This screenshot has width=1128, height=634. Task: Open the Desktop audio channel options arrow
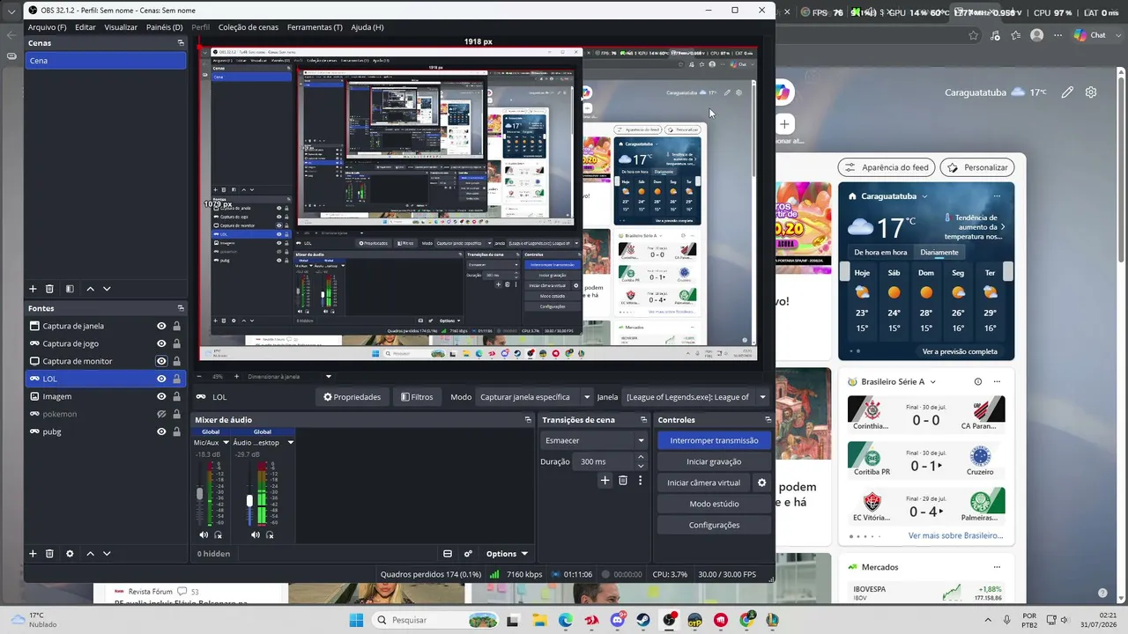[x=290, y=442]
